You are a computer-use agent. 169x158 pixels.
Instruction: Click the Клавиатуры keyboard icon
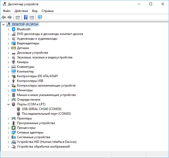(x=14, y=67)
